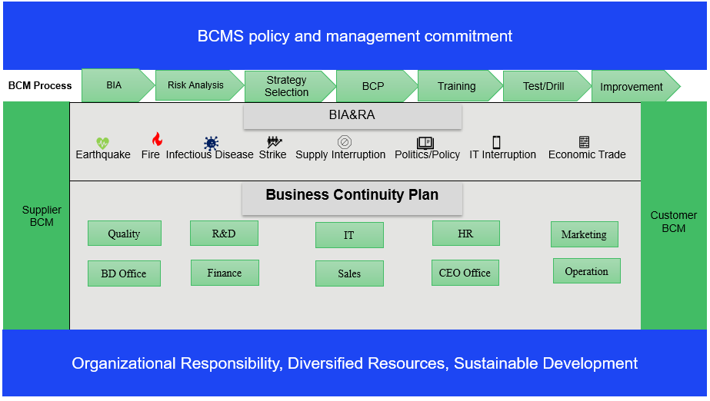This screenshot has width=710, height=401.
Task: Click the Earthquake heartbeat icon
Action: tap(103, 142)
